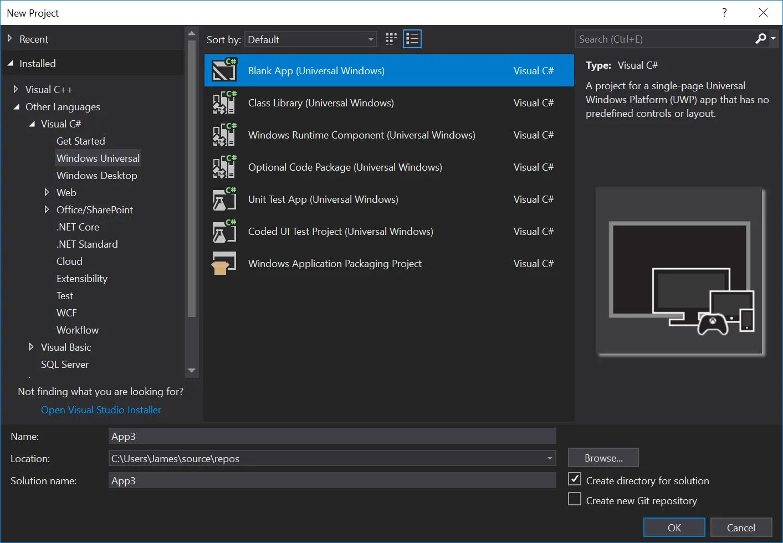Select the Blank App (Universal Windows) template icon

224,70
